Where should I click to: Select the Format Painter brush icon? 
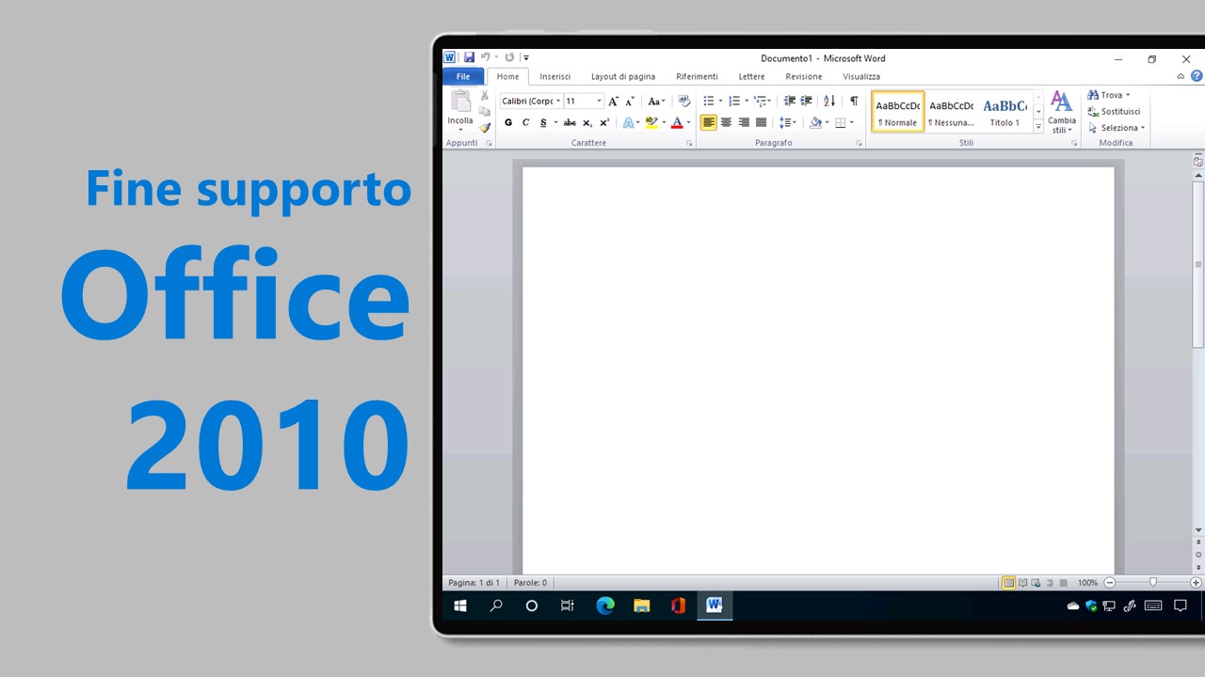click(x=485, y=128)
